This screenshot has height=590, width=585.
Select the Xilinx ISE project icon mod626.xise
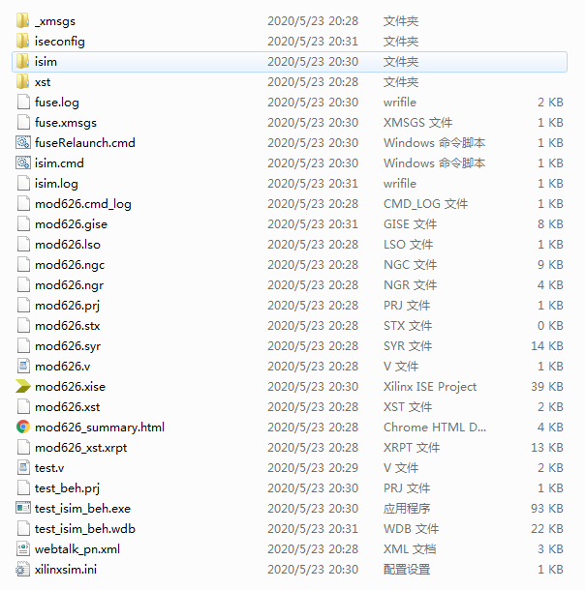pyautogui.click(x=23, y=387)
